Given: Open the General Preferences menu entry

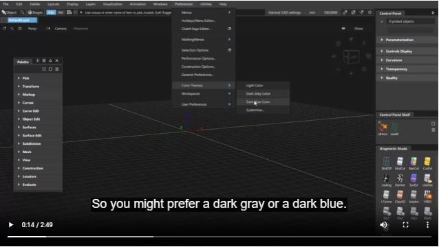Looking at the screenshot, I should (x=204, y=75).
